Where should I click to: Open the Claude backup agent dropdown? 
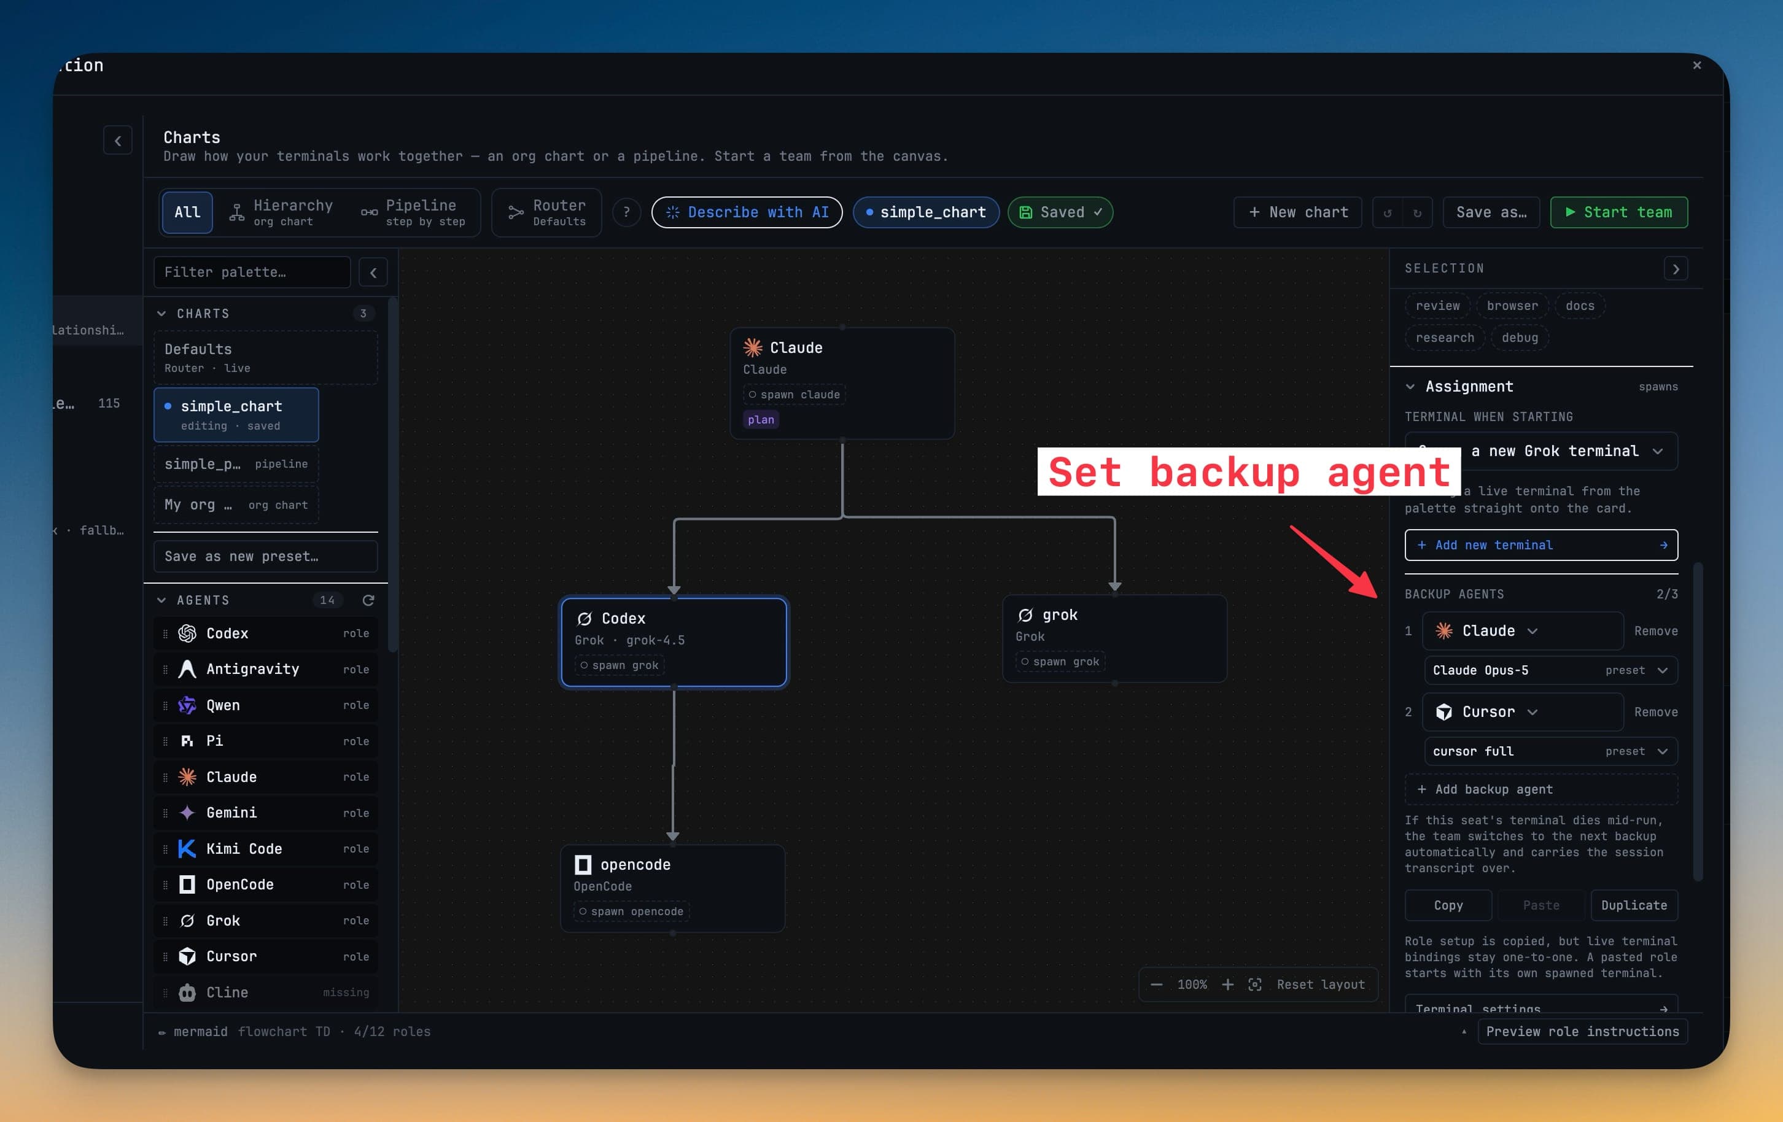coord(1522,630)
